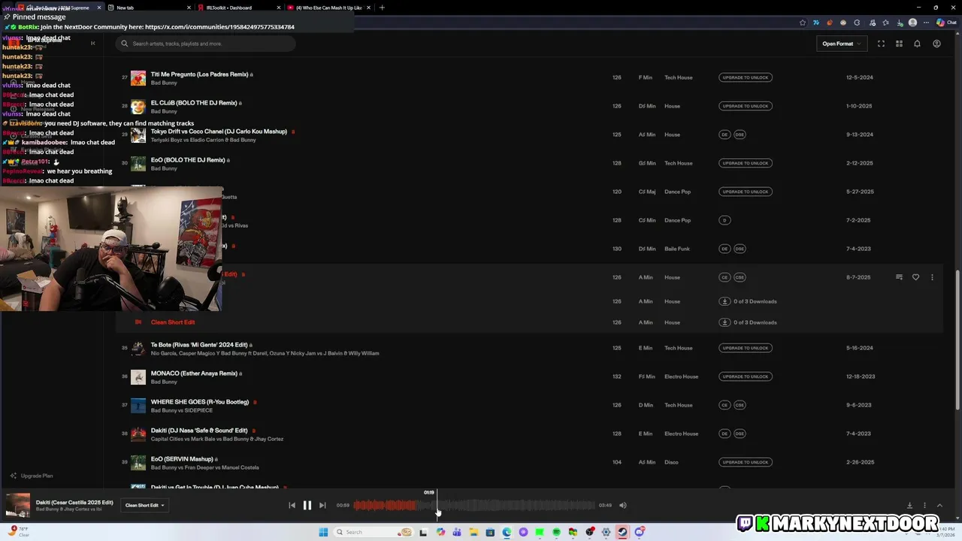Open browser profile avatar icon
The height and width of the screenshot is (541, 962).
[x=912, y=23]
